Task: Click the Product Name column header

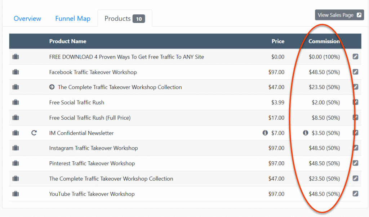Action: pos(68,41)
